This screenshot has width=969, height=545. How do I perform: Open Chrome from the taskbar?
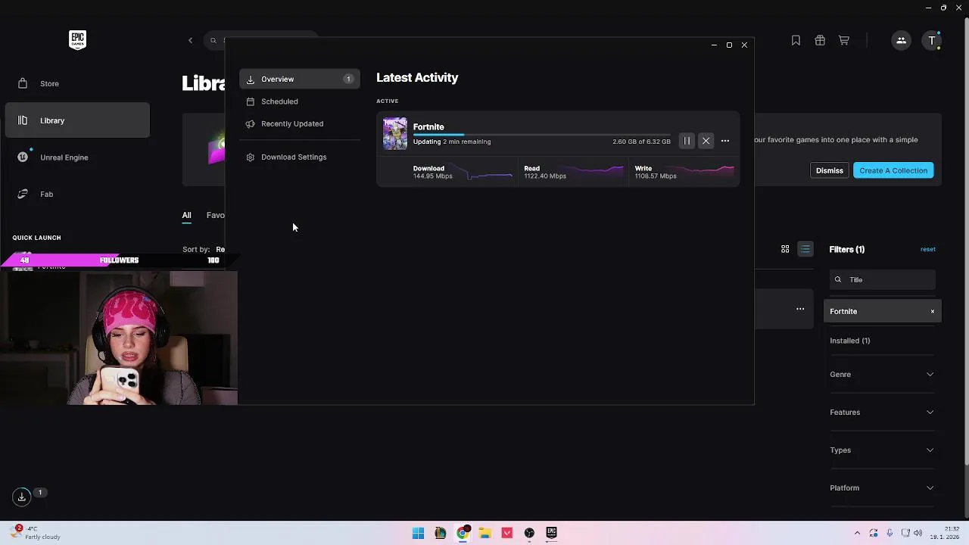(x=463, y=533)
